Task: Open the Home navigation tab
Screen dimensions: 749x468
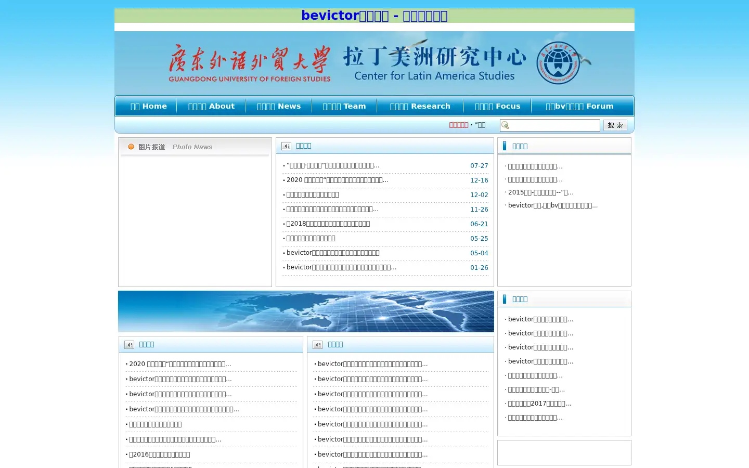Action: 148,106
